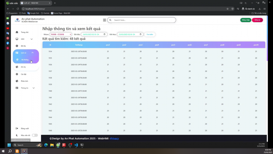Click the Windows 11 Start icon in the inner taskbar

point(9,145)
